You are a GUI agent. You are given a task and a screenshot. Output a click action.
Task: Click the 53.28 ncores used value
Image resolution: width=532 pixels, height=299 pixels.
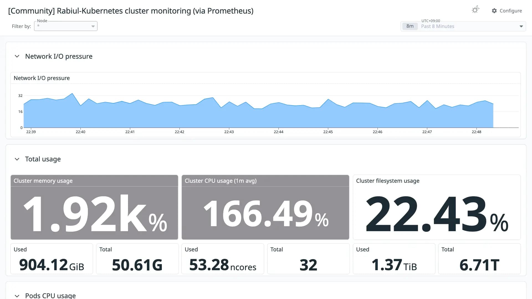(223, 265)
